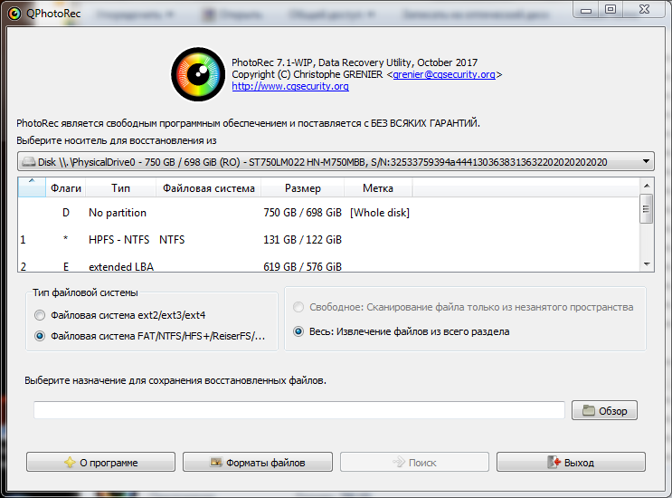
Task: Click the disk drive icon in combo box
Action: click(x=29, y=162)
